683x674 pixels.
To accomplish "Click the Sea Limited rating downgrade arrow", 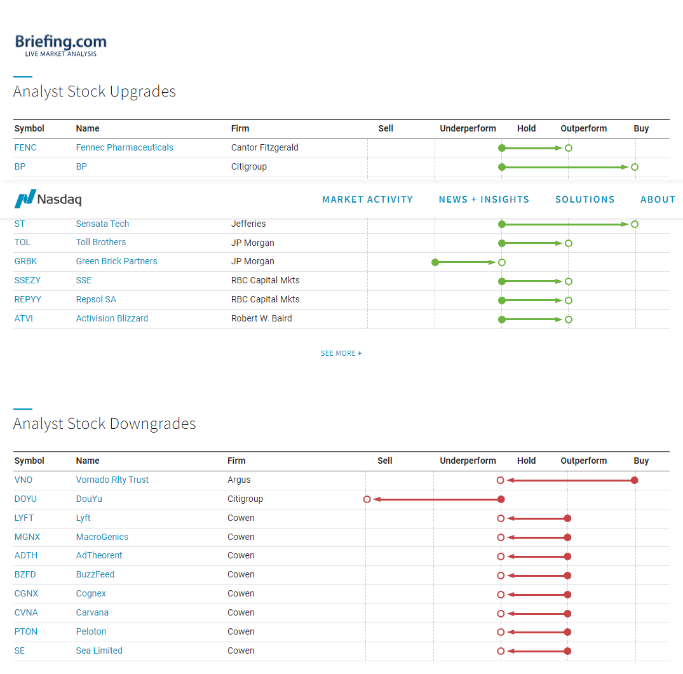I will click(x=534, y=651).
